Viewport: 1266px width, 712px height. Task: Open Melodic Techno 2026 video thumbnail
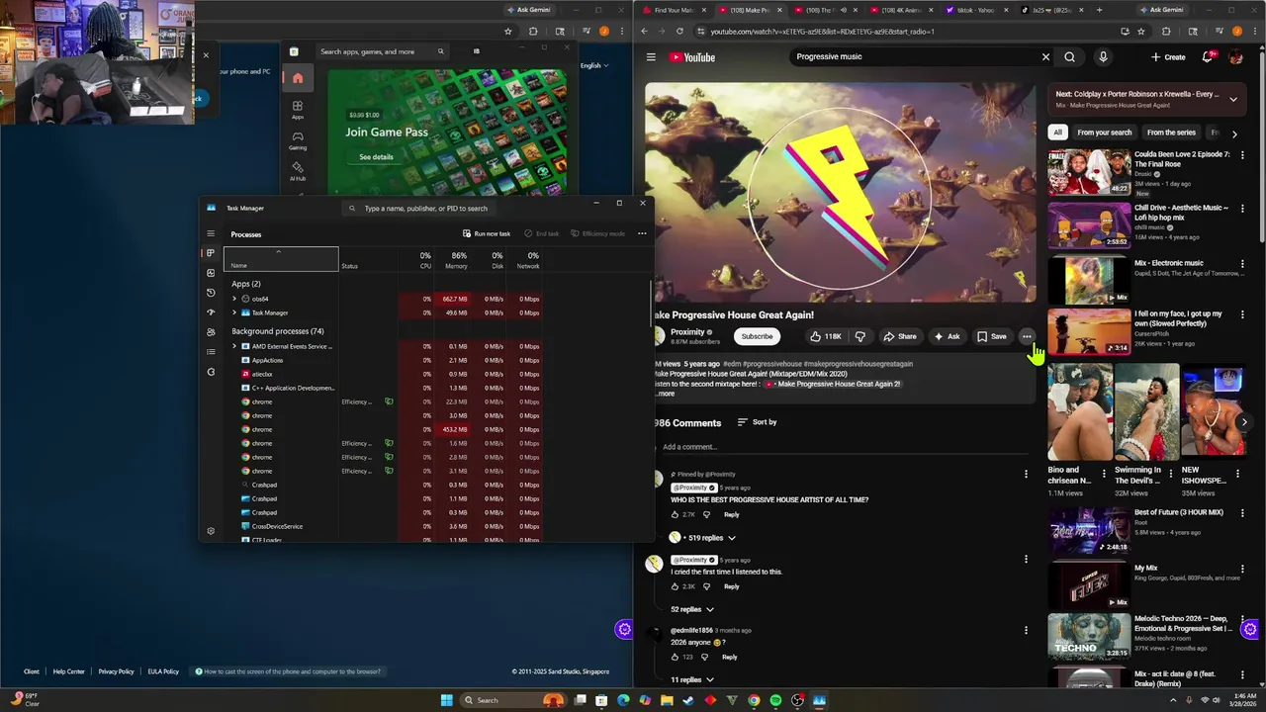coord(1089,637)
